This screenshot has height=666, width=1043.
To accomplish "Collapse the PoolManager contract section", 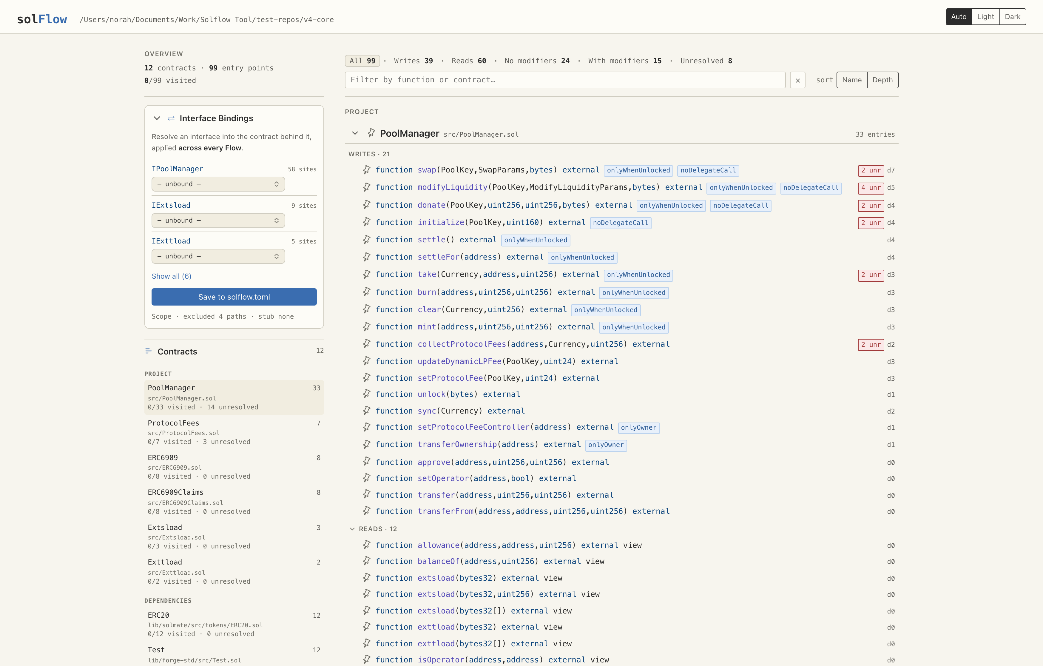I will 355,133.
